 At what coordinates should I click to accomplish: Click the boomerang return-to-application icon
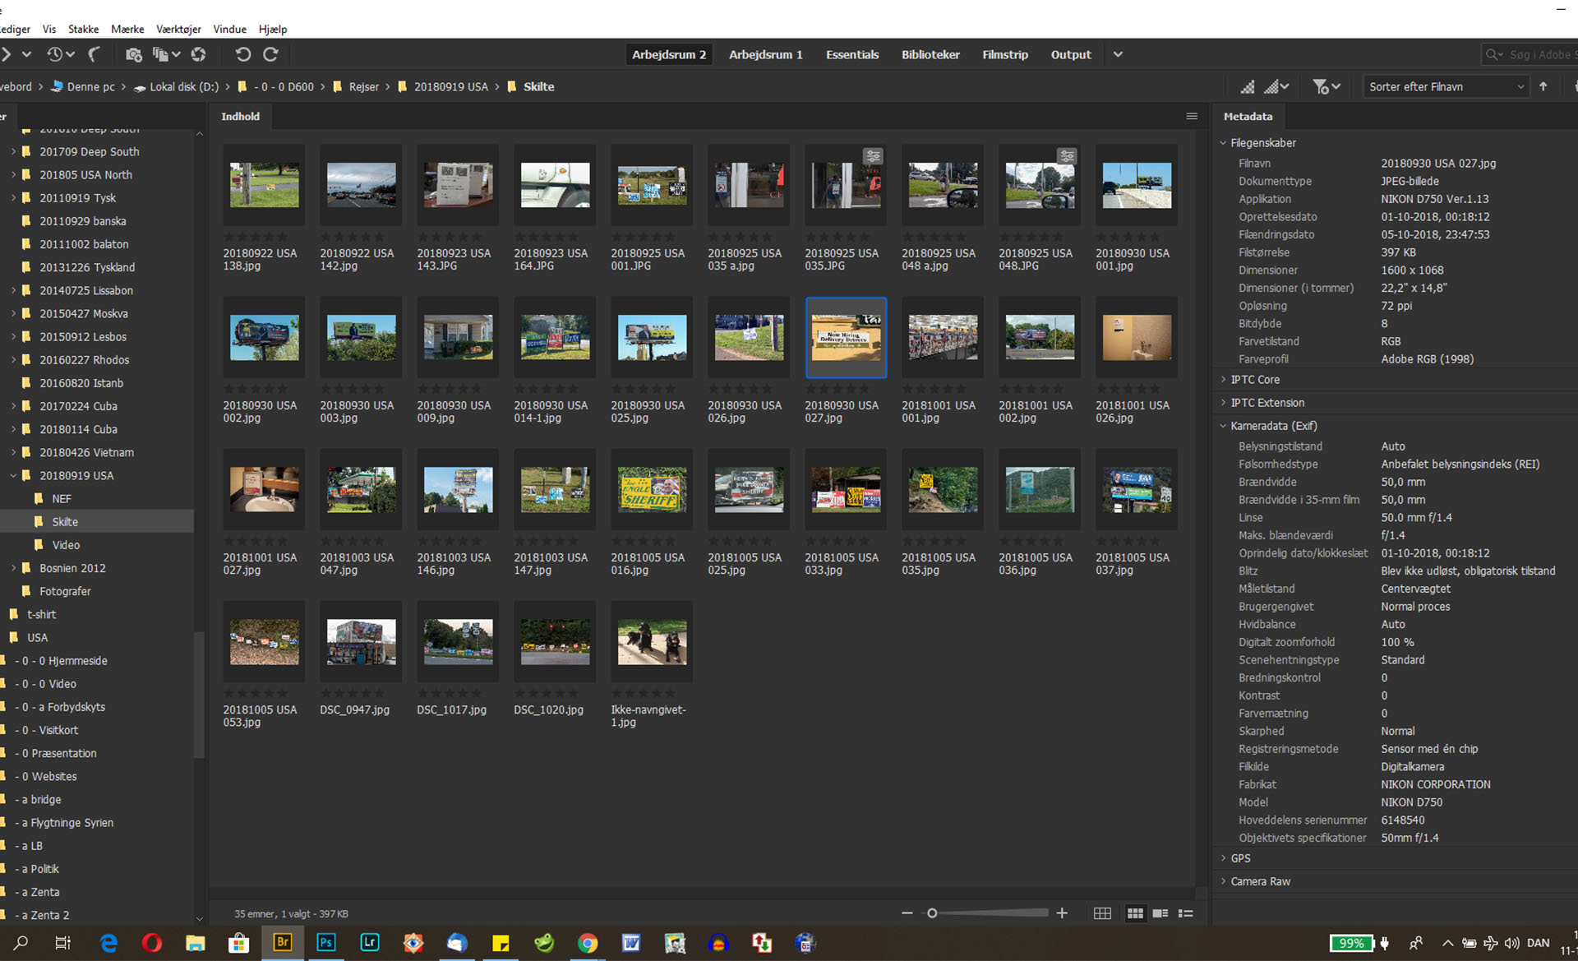point(94,54)
